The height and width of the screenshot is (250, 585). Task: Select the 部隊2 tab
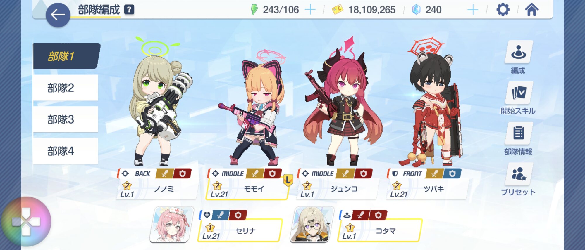[66, 88]
